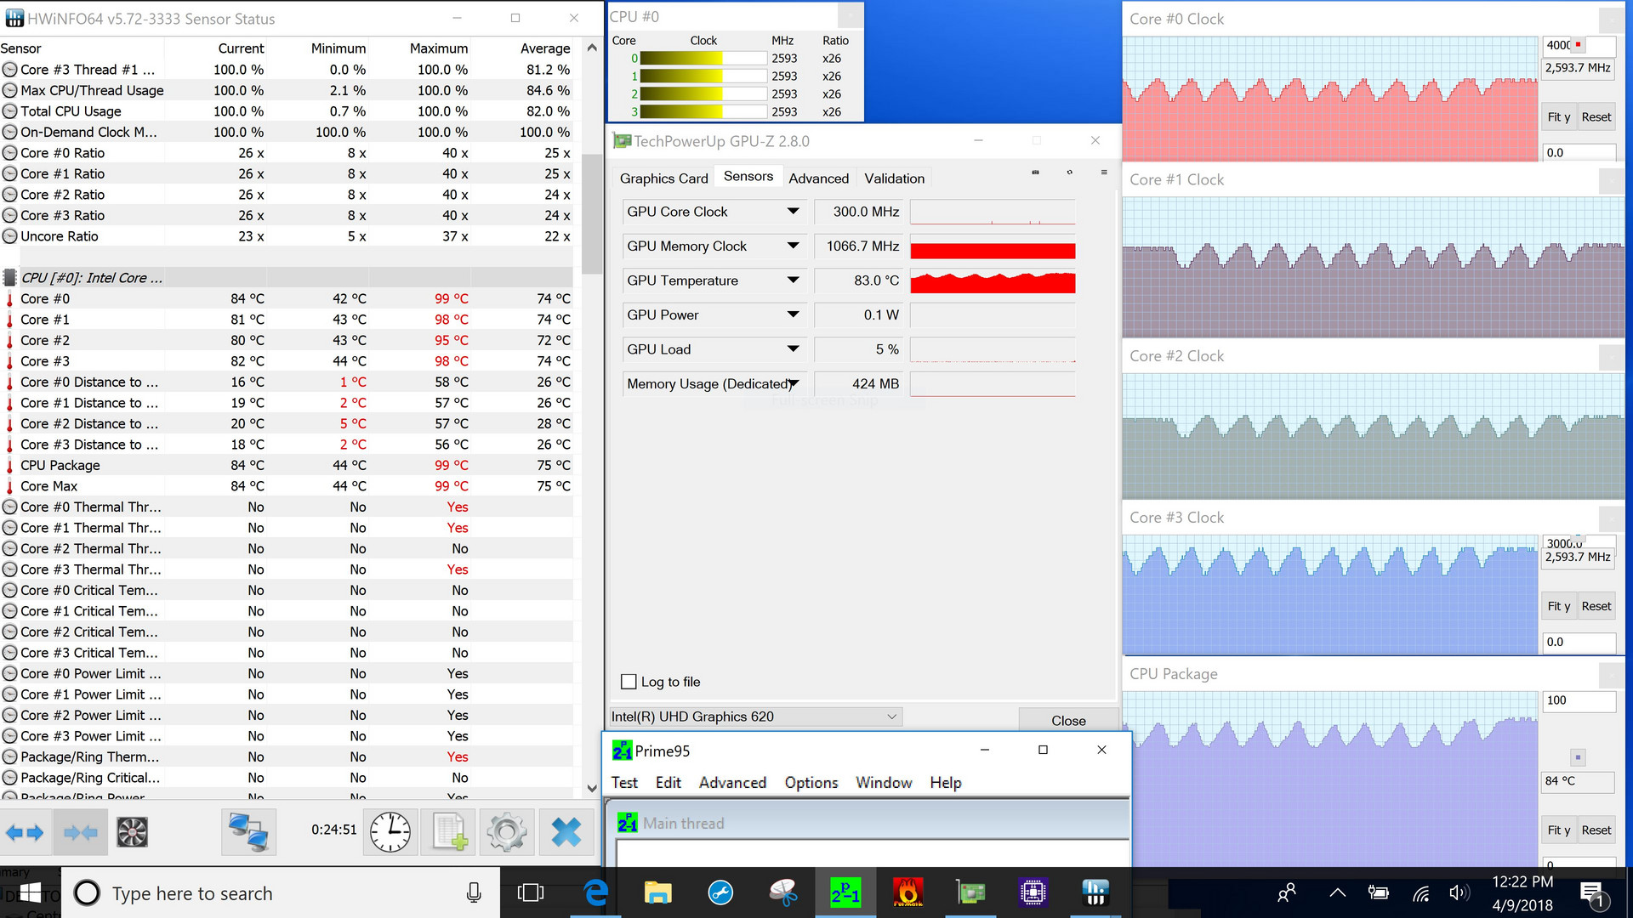1633x918 pixels.
Task: Click the fan control icon
Action: coord(132,832)
